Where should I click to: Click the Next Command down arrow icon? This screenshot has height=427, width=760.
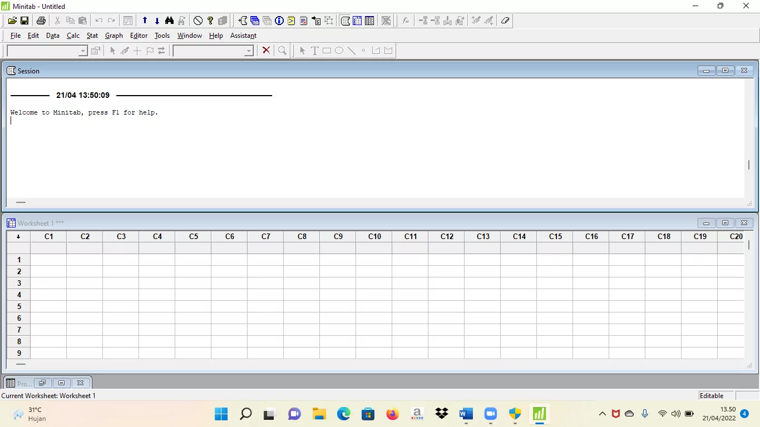(157, 21)
